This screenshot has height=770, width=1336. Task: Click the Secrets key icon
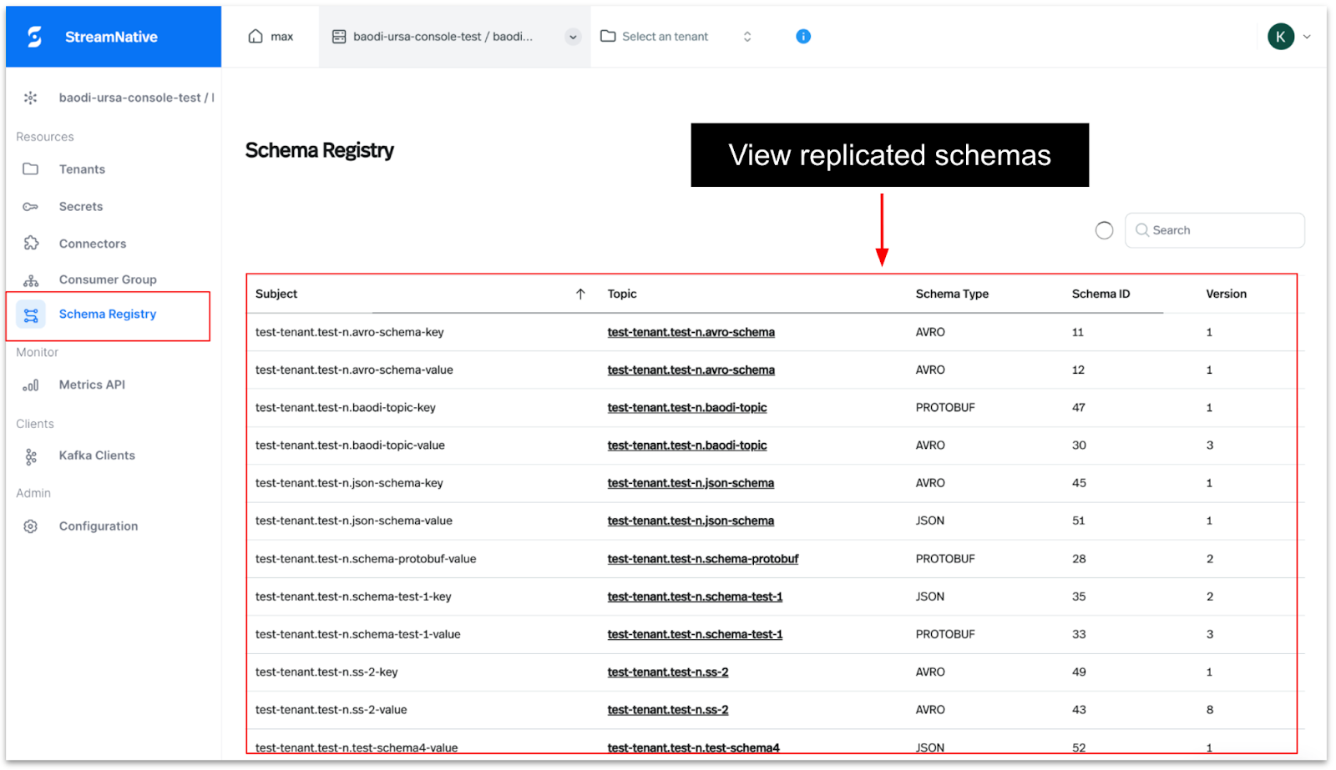tap(31, 207)
